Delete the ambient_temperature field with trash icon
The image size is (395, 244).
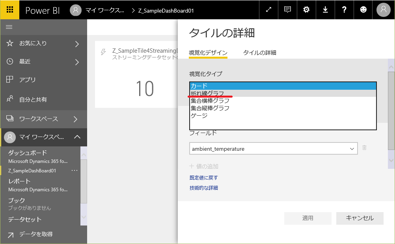[x=364, y=148]
